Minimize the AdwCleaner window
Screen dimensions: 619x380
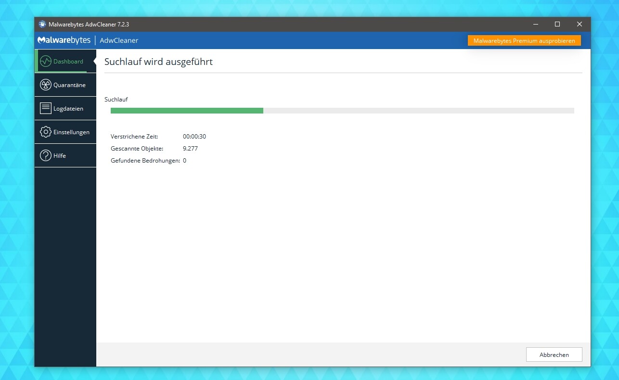[x=535, y=24]
